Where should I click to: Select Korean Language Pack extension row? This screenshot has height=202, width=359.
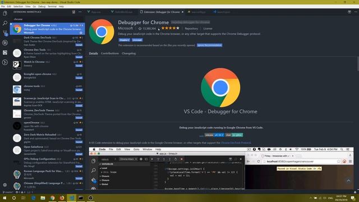tap(47, 175)
